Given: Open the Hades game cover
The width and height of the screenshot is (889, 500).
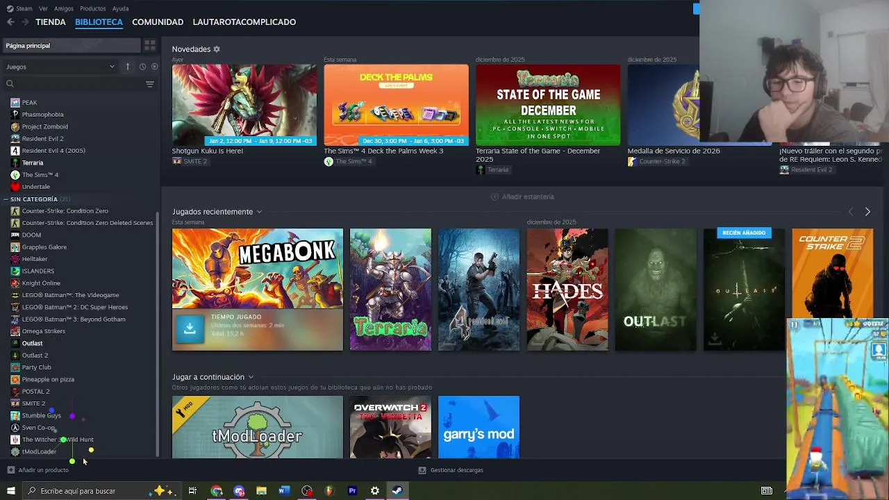Looking at the screenshot, I should [567, 290].
